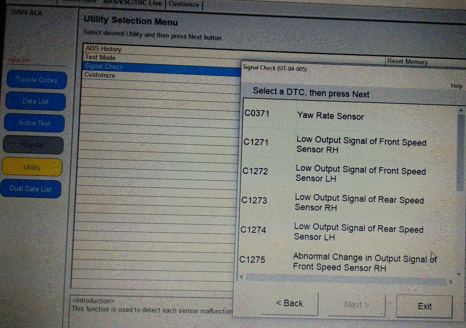Open Help in the Signal Check dialog
This screenshot has width=466, height=328.
pos(457,86)
